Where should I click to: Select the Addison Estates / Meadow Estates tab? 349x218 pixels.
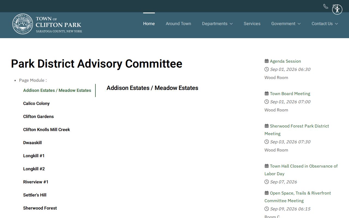pos(57,90)
